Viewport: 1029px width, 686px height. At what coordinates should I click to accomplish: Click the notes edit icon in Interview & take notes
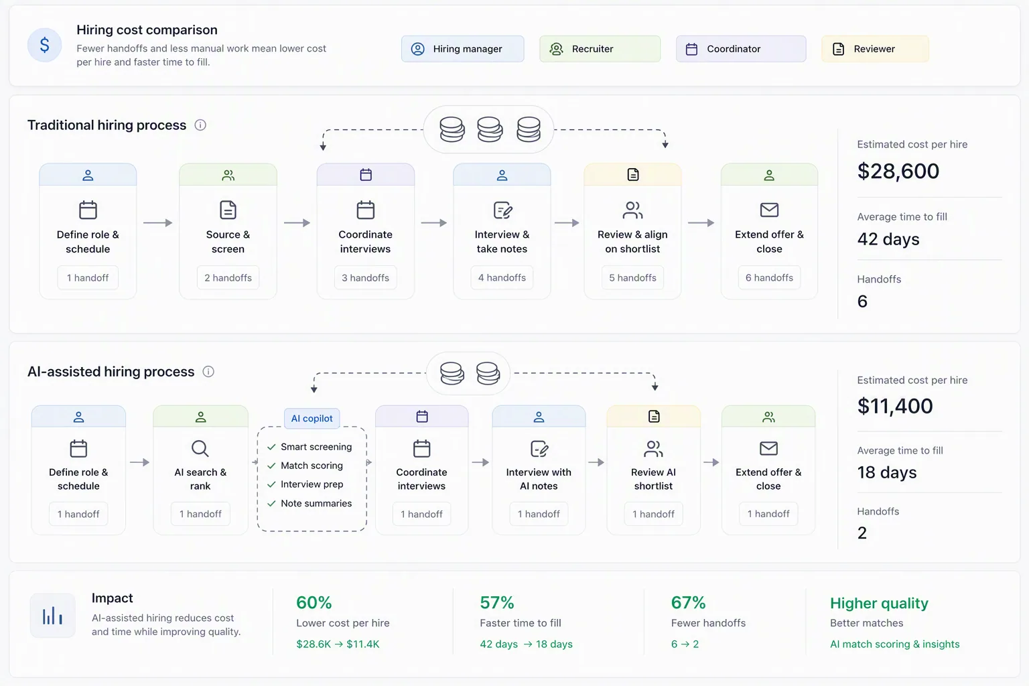502,210
